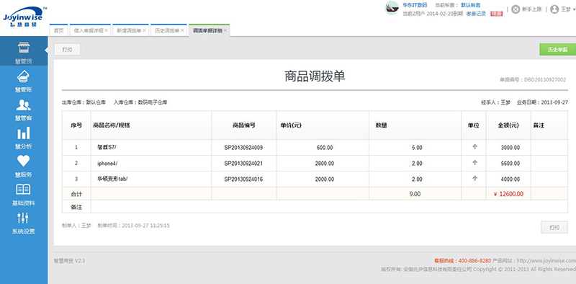Click the 单位 column header
This screenshot has height=284, width=576.
[474, 125]
